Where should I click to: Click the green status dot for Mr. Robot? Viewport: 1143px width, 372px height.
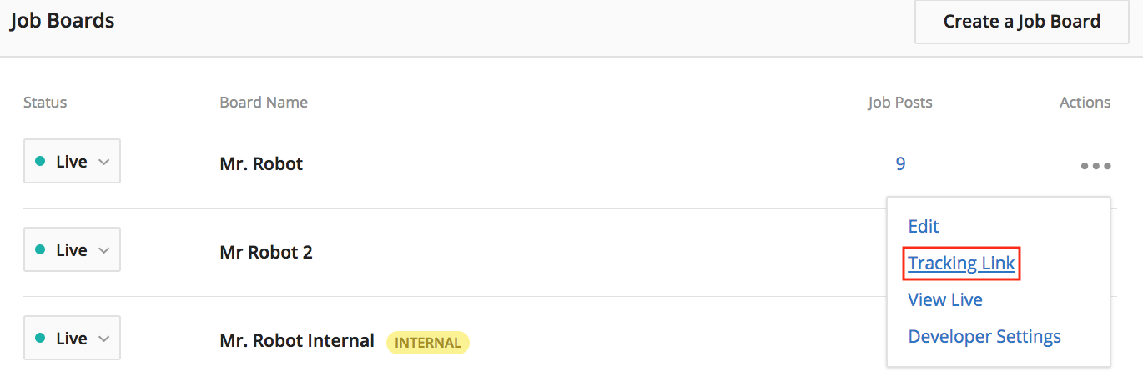pyautogui.click(x=40, y=162)
